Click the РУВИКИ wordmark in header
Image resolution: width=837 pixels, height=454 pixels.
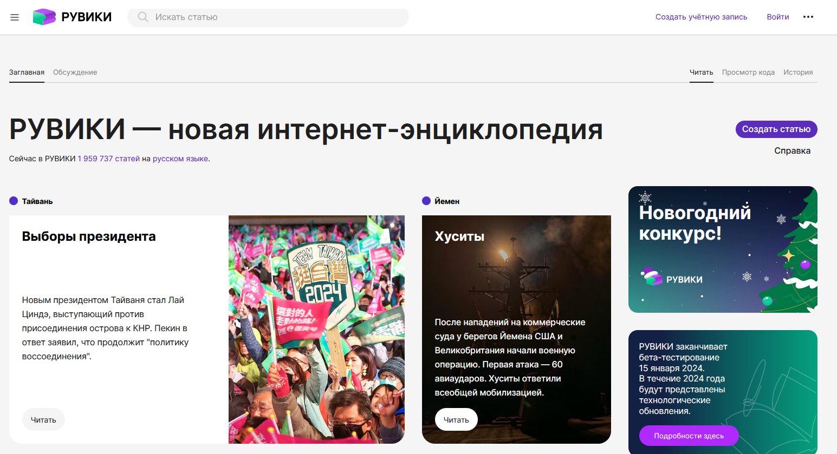tap(87, 17)
